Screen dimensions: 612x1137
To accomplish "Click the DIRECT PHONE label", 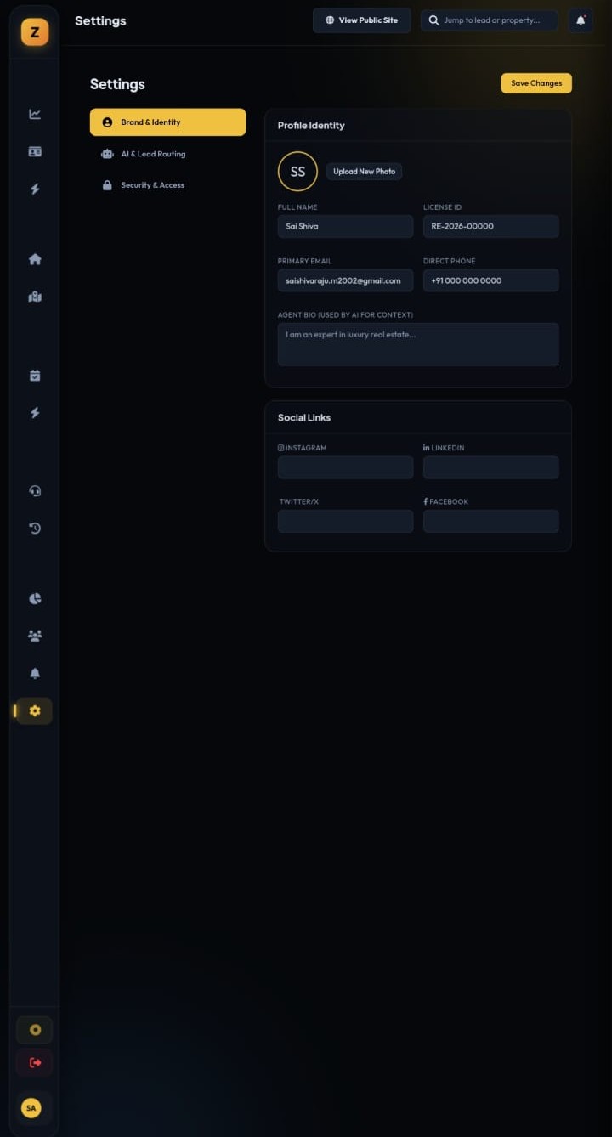I will point(450,262).
